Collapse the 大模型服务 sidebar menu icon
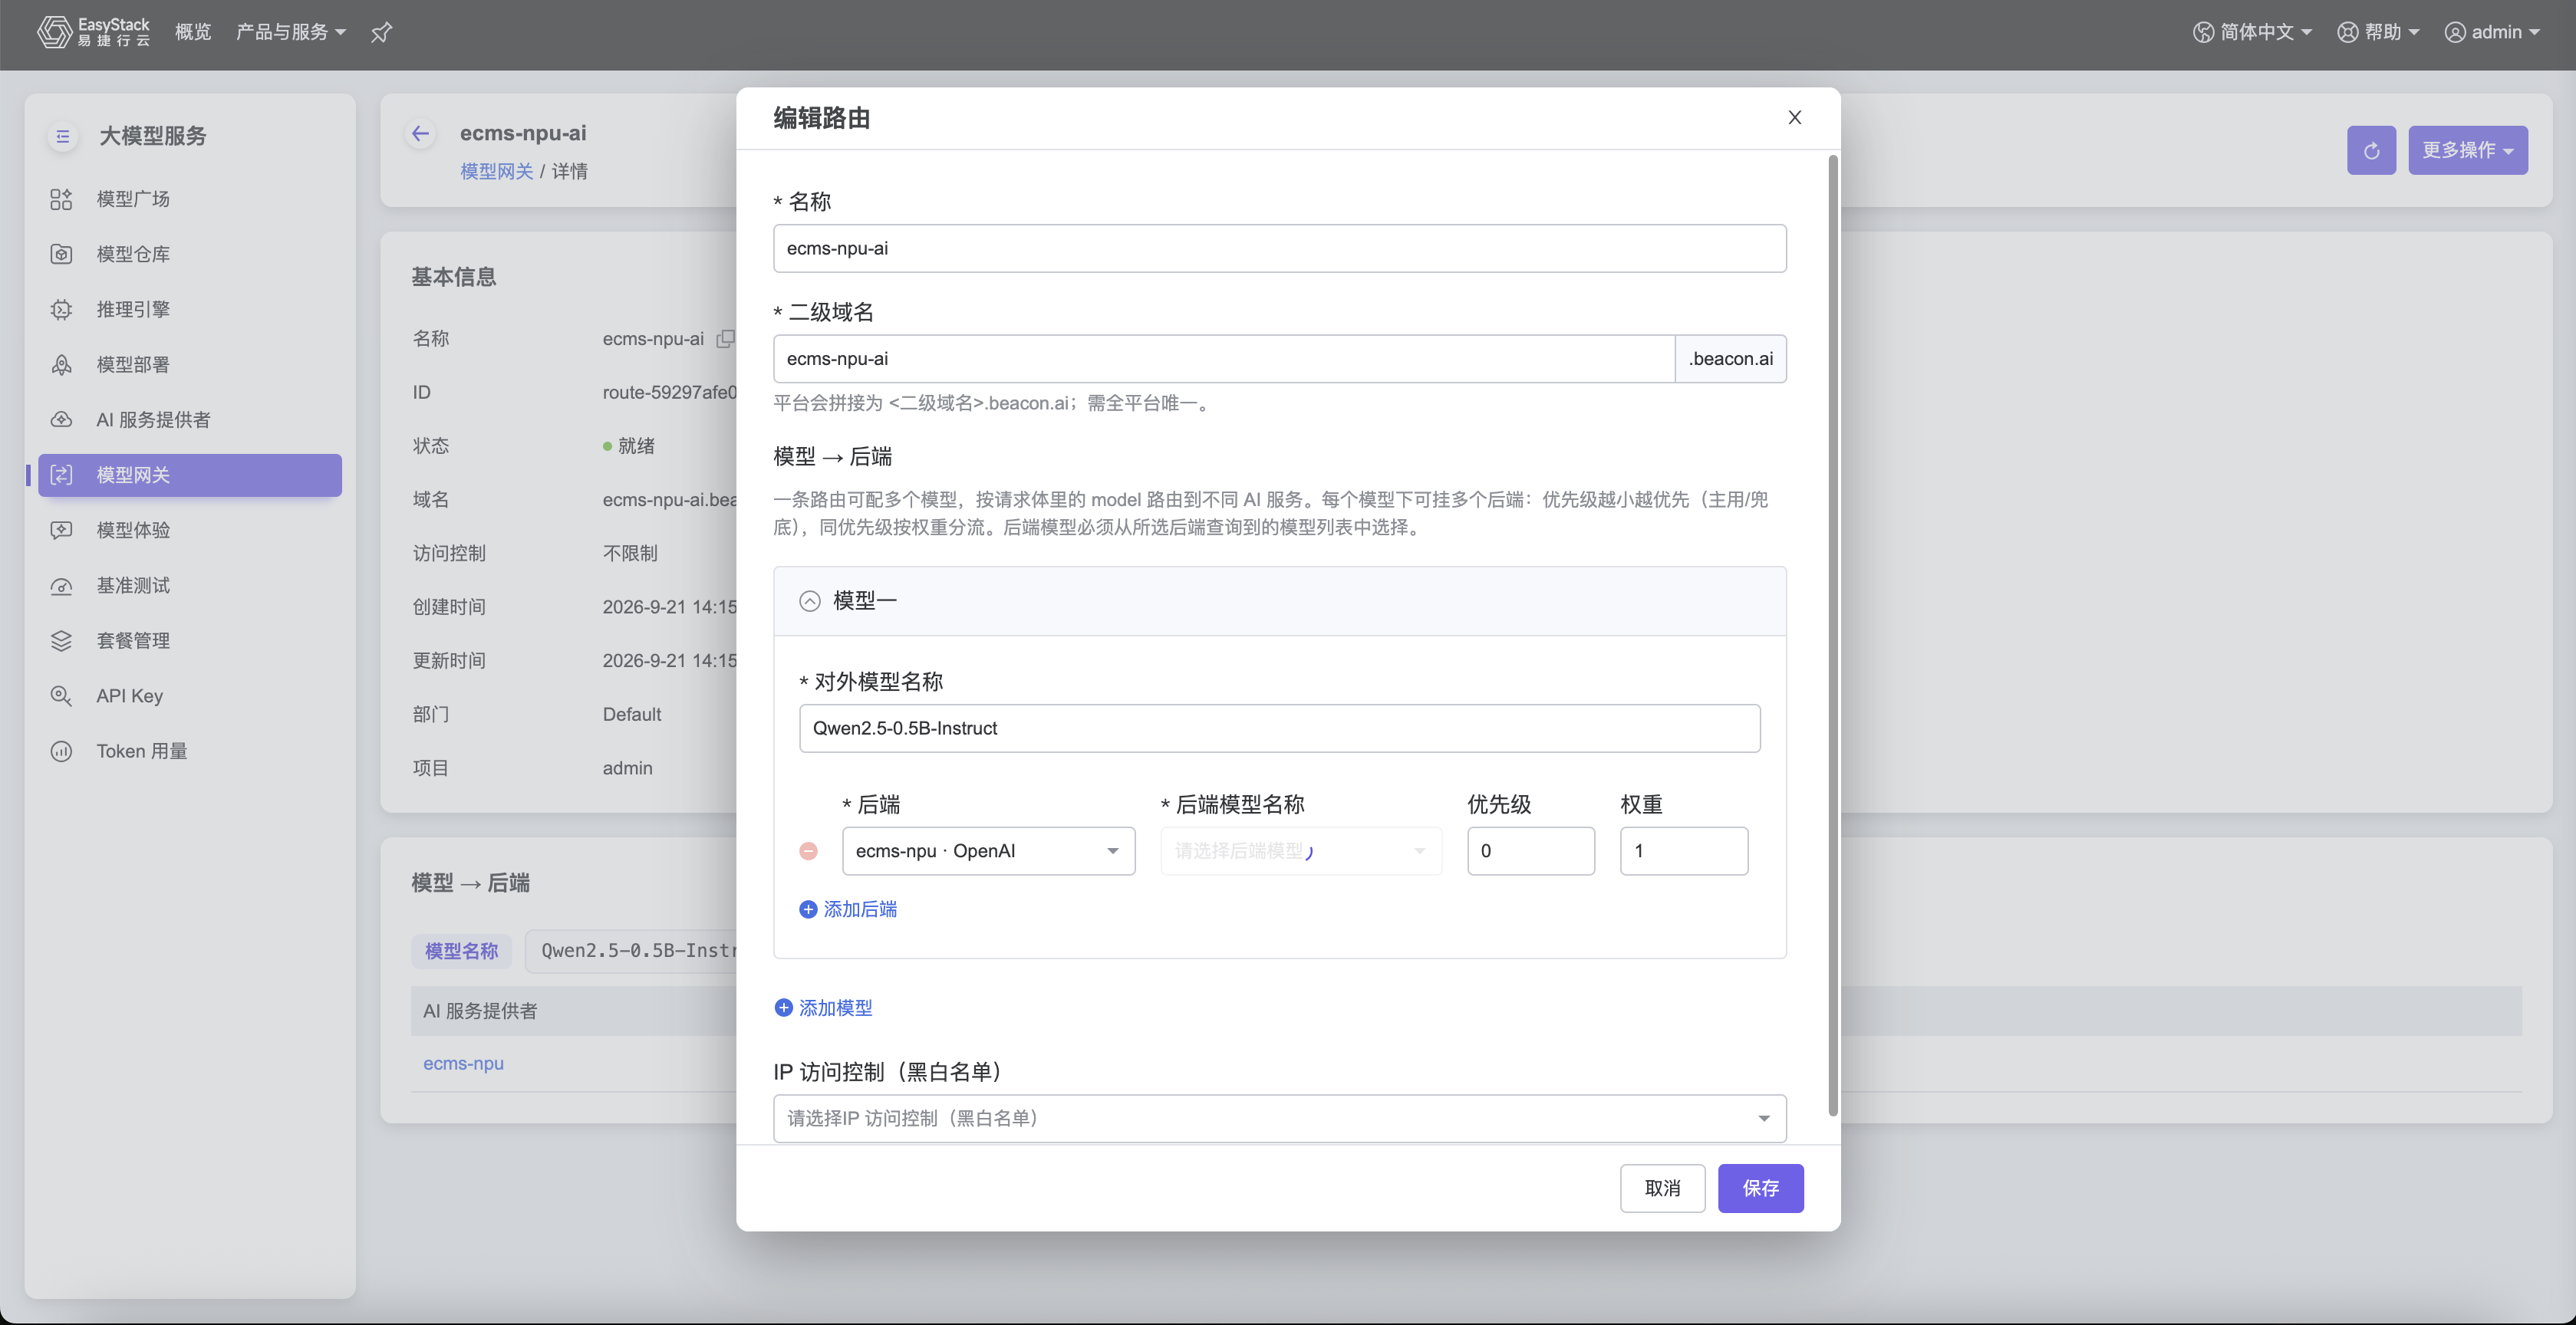 [62, 136]
